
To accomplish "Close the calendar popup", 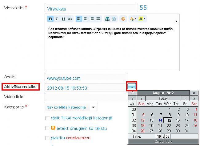I will (x=194, y=93).
